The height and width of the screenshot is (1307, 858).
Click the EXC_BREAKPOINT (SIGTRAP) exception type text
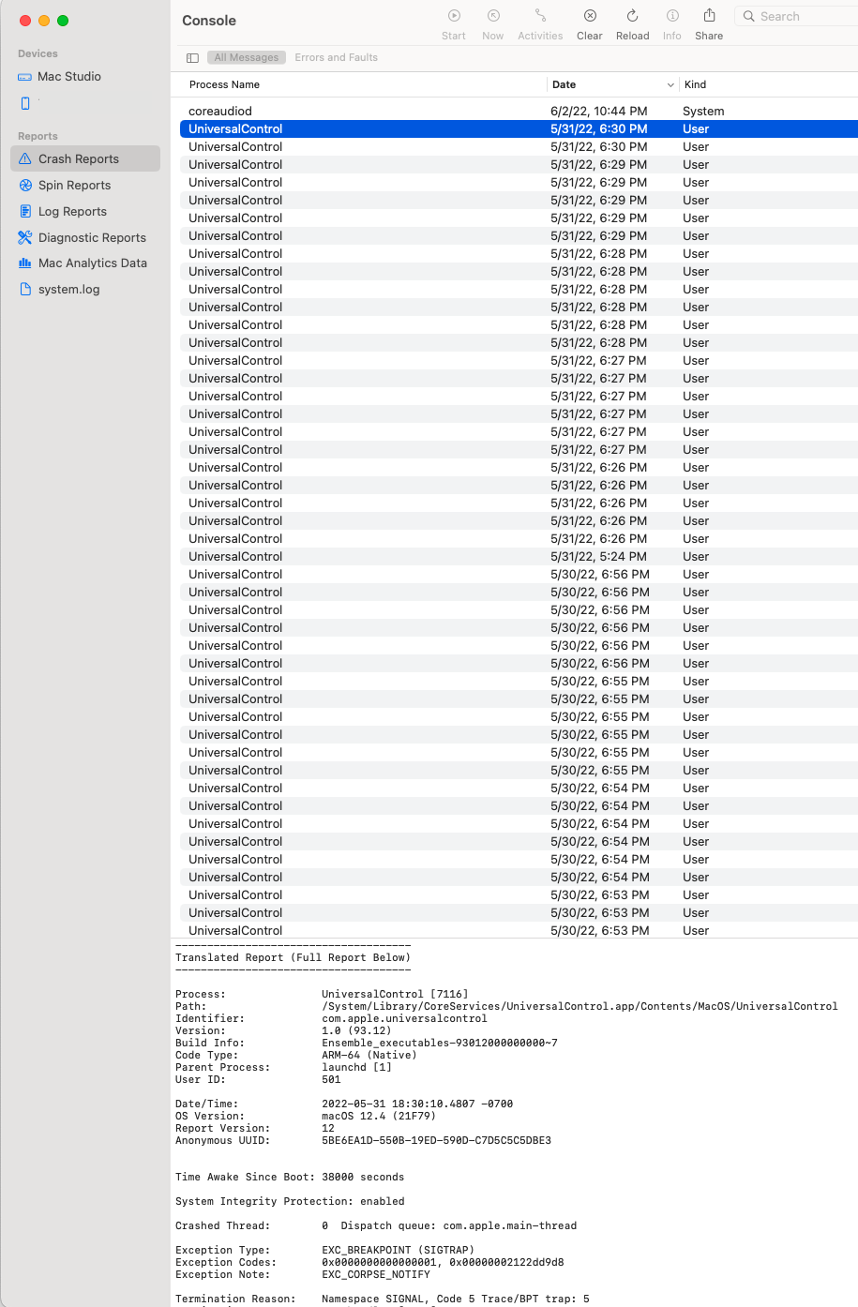[x=398, y=1250]
